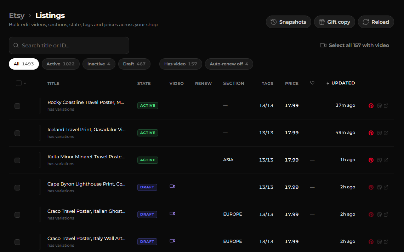404x252 pixels.
Task: Click 37m ago timestamp on Rocky Coastline row
Action: pos(345,105)
